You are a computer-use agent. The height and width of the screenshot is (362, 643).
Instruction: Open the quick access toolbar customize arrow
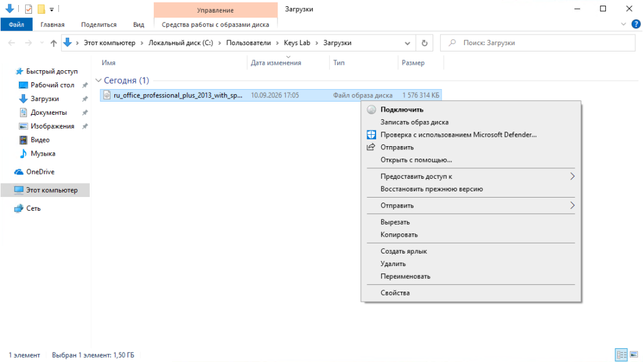51,9
